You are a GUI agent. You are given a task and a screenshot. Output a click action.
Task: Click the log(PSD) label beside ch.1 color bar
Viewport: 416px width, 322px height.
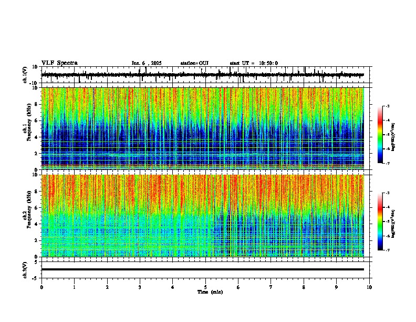coord(393,137)
